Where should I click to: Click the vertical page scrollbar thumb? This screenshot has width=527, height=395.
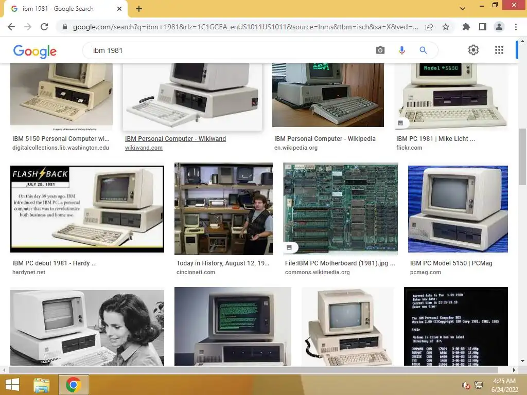coord(522,157)
